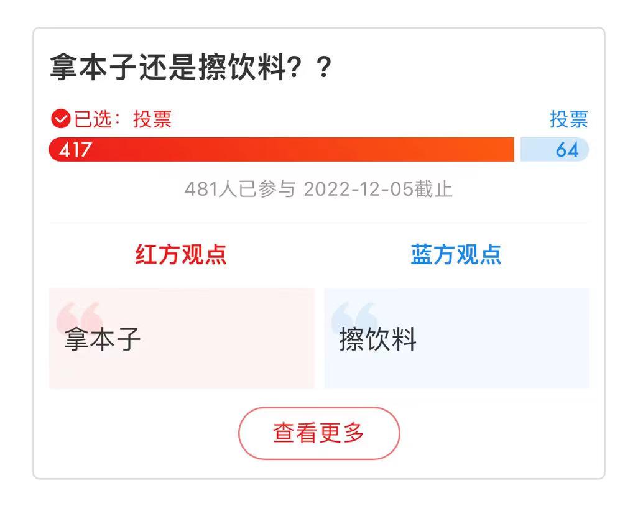Click the red vote count 417
638x506 pixels.
[76, 149]
